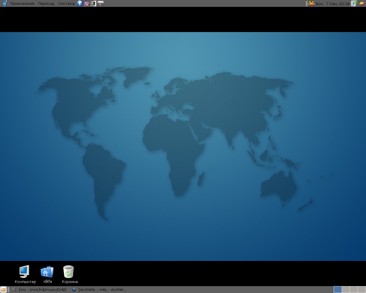Open the Переход menu
Screen dimensions: 366x293
click(46, 3)
